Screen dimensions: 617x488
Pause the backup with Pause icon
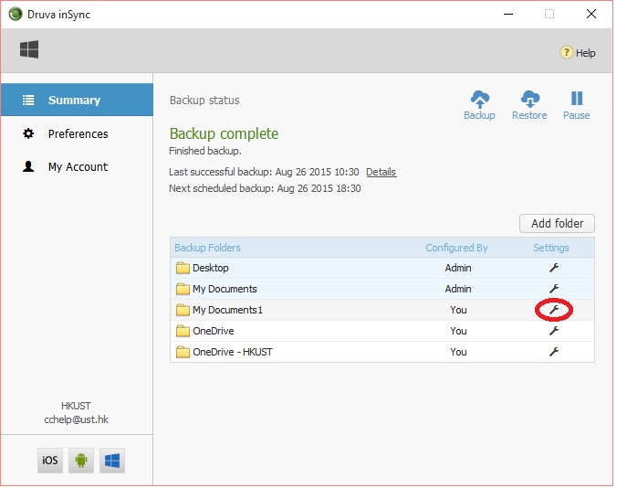coord(576,100)
